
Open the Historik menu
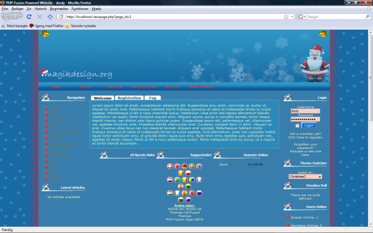[40, 9]
